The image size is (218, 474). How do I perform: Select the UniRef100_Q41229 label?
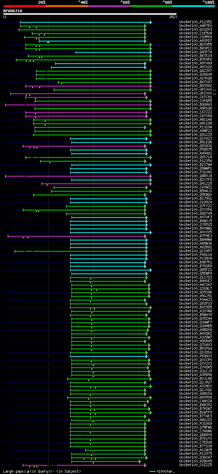[196, 134]
